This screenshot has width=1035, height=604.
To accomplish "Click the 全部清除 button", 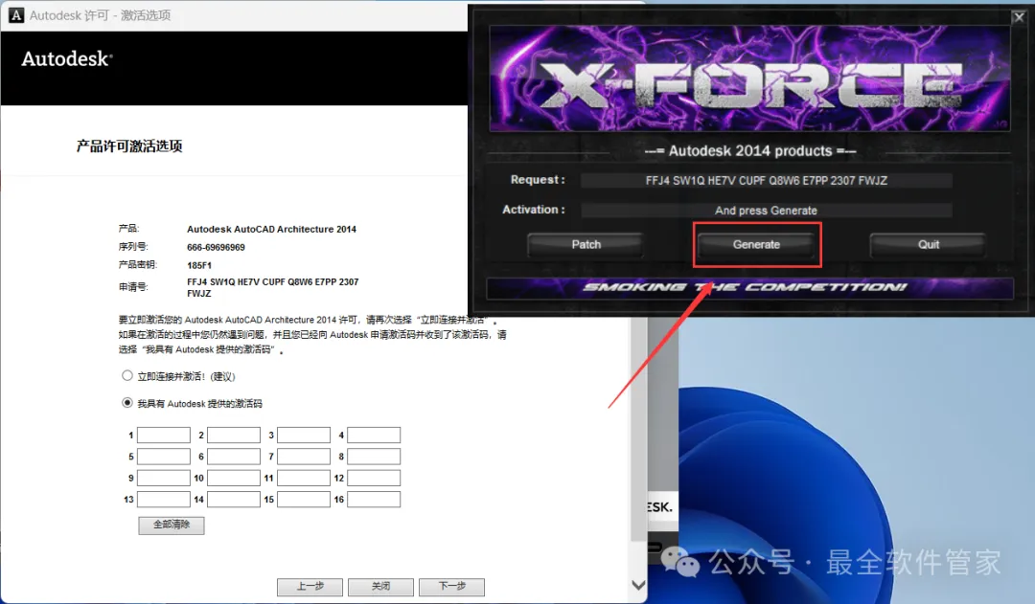I will 171,525.
